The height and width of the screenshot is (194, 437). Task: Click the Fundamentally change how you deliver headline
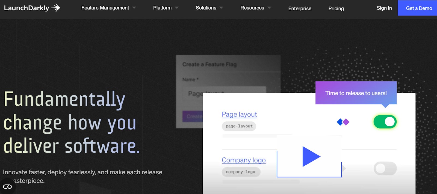72,122
